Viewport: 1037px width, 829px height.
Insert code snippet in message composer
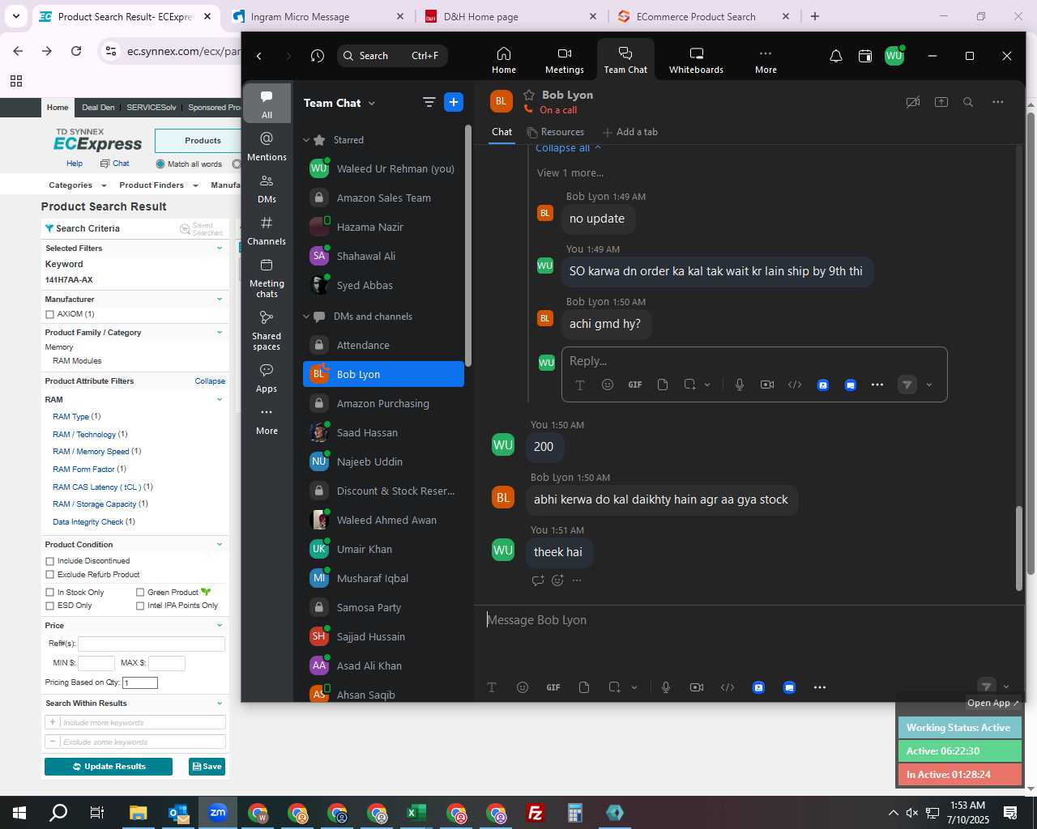point(728,687)
